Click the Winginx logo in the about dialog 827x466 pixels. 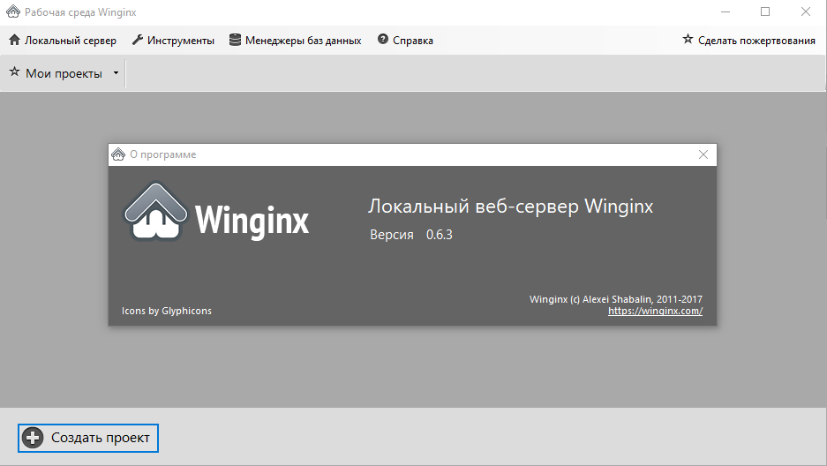pos(215,212)
